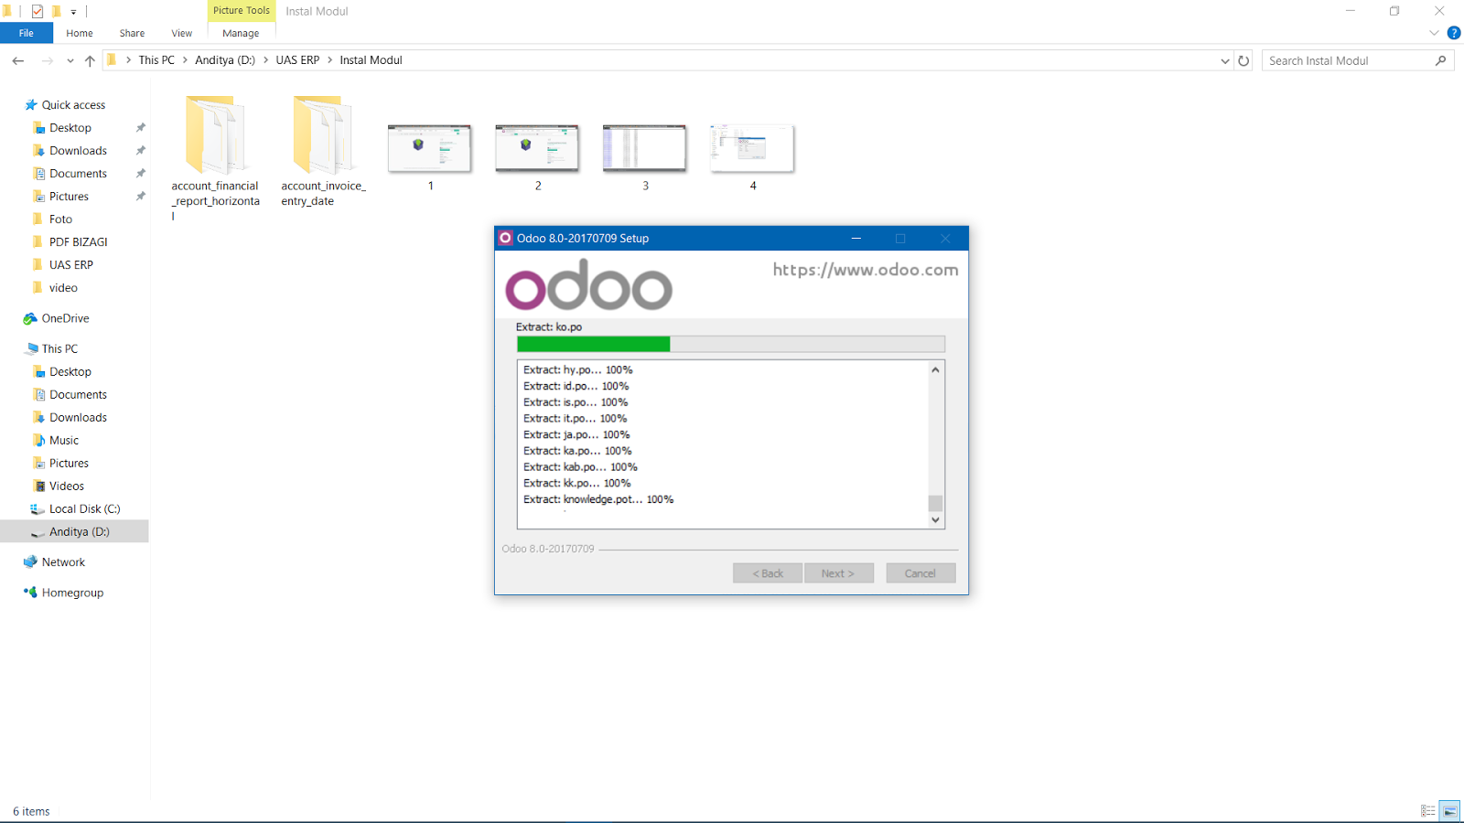Go back to the previous folder

[18, 60]
